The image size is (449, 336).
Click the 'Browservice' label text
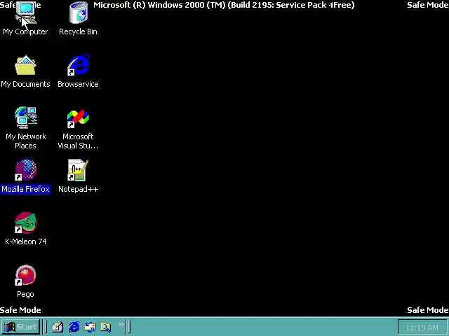[x=78, y=84]
